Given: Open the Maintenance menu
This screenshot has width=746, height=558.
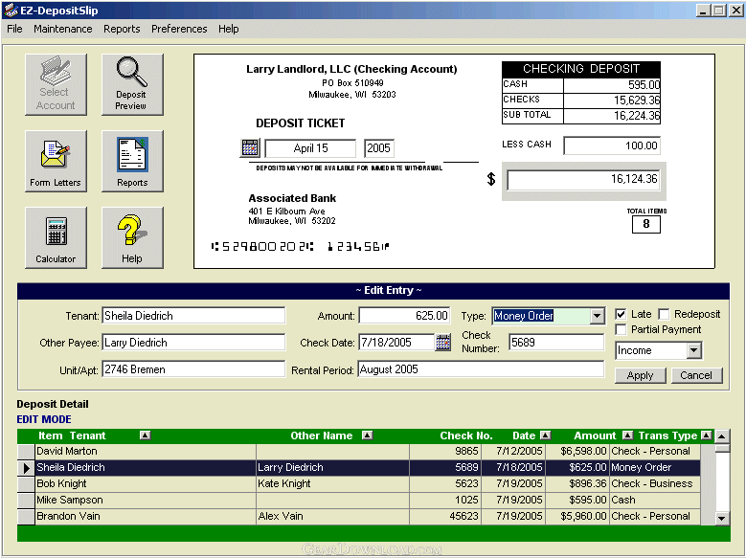Looking at the screenshot, I should [63, 29].
